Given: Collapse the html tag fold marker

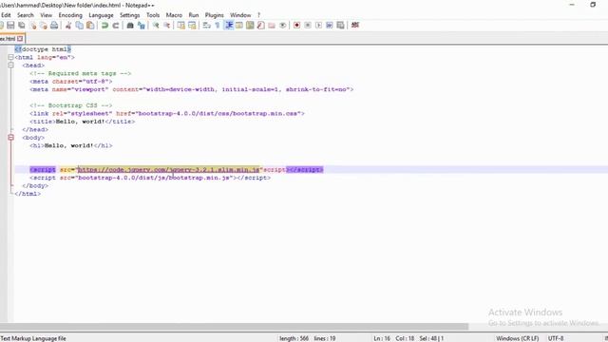Looking at the screenshot, I should (10, 57).
